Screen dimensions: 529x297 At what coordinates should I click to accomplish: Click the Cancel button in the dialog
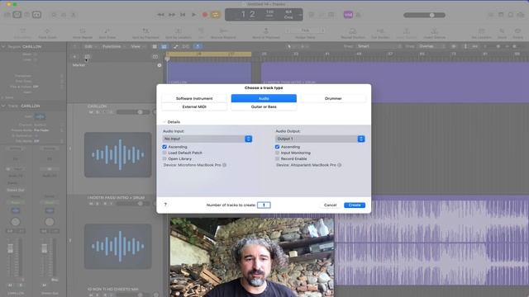[330, 205]
